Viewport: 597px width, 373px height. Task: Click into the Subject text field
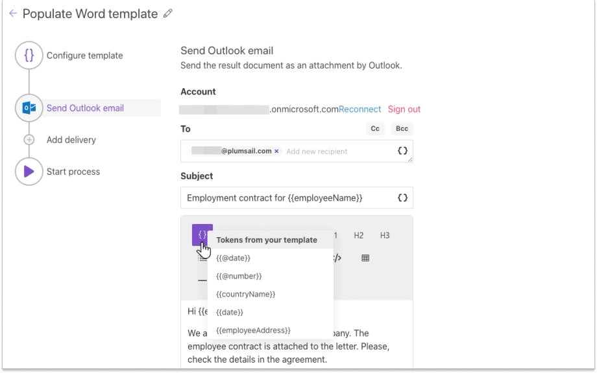click(x=297, y=198)
